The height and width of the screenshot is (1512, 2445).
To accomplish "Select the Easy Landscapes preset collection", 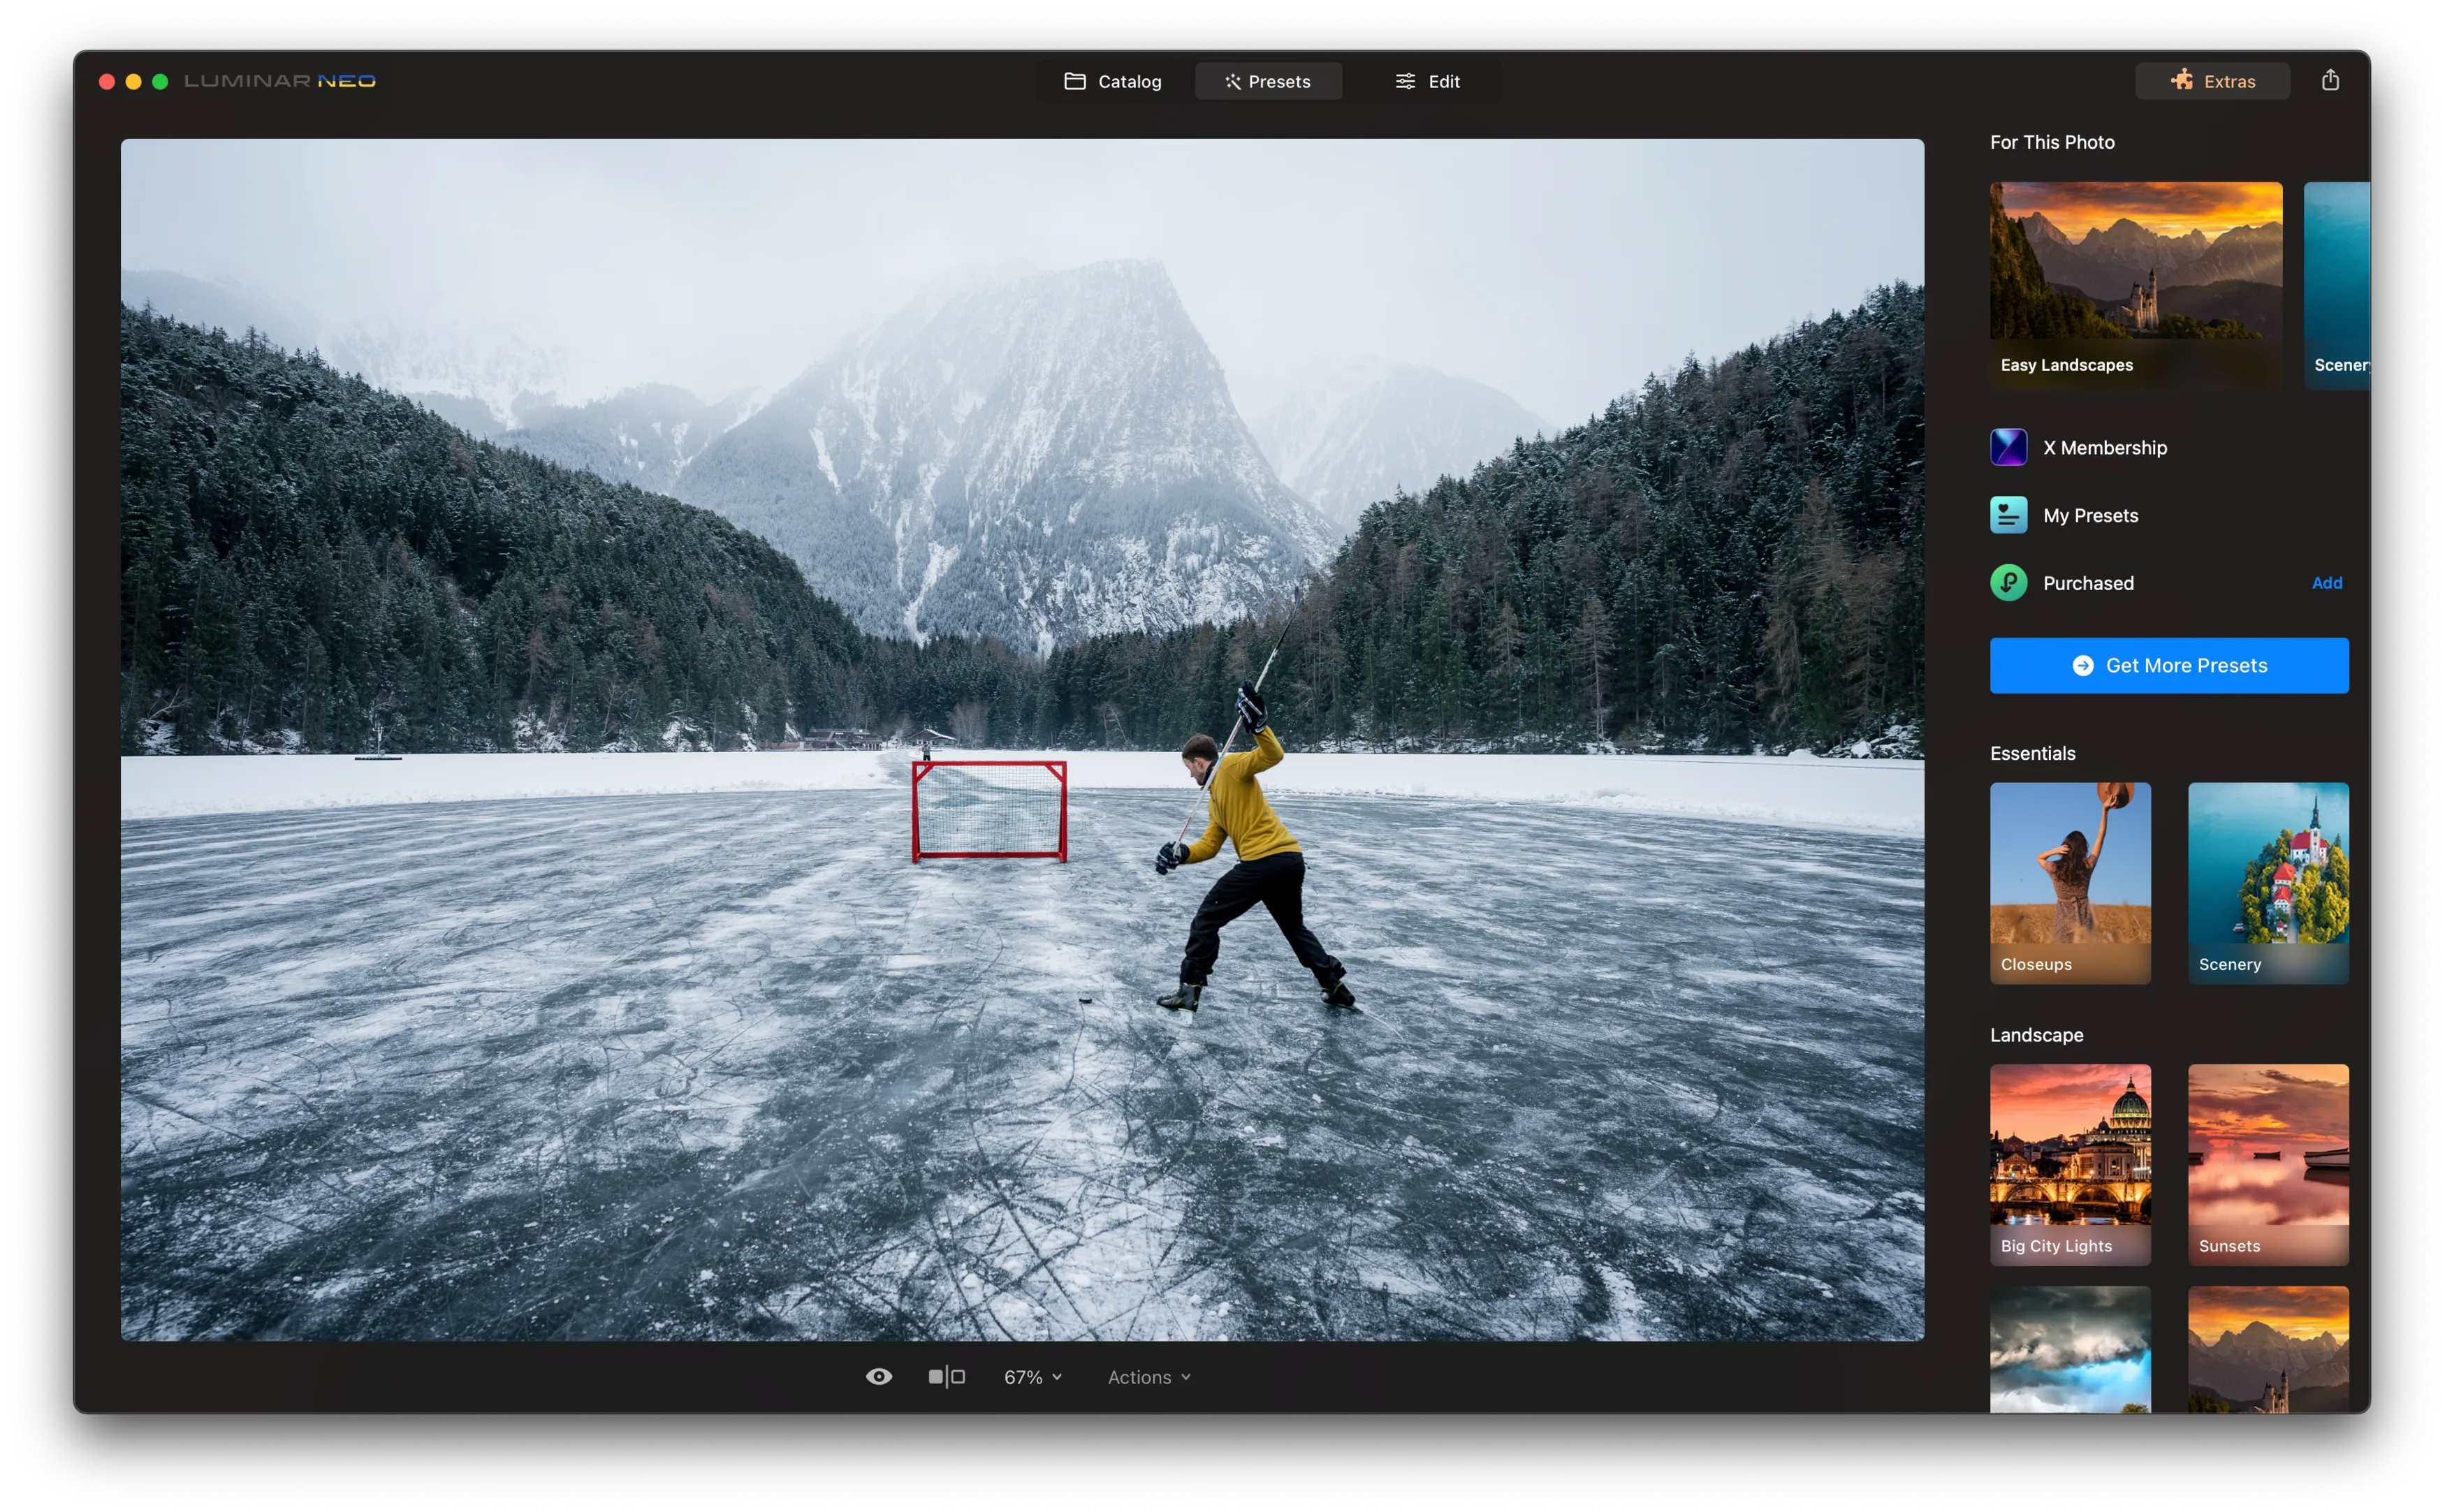I will (2135, 284).
